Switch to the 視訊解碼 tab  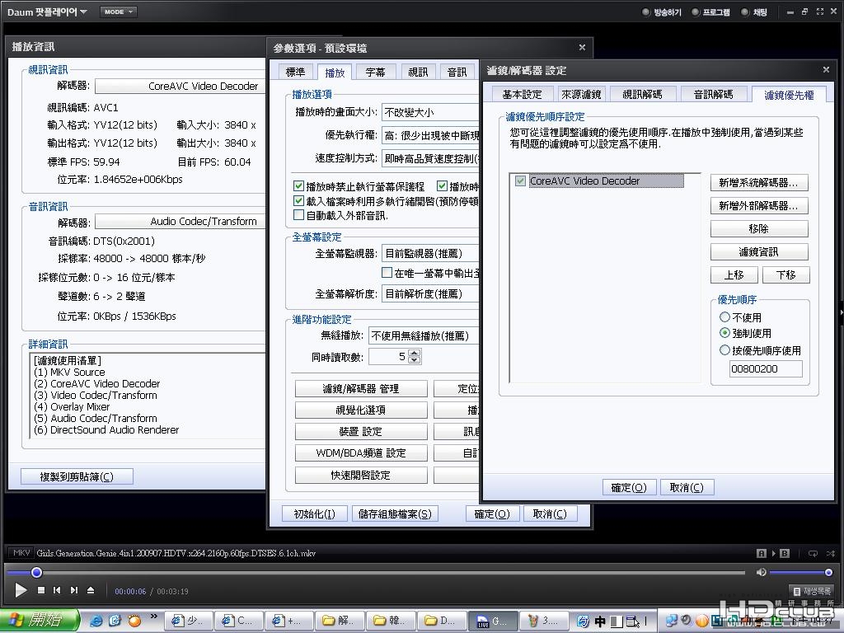click(x=642, y=94)
